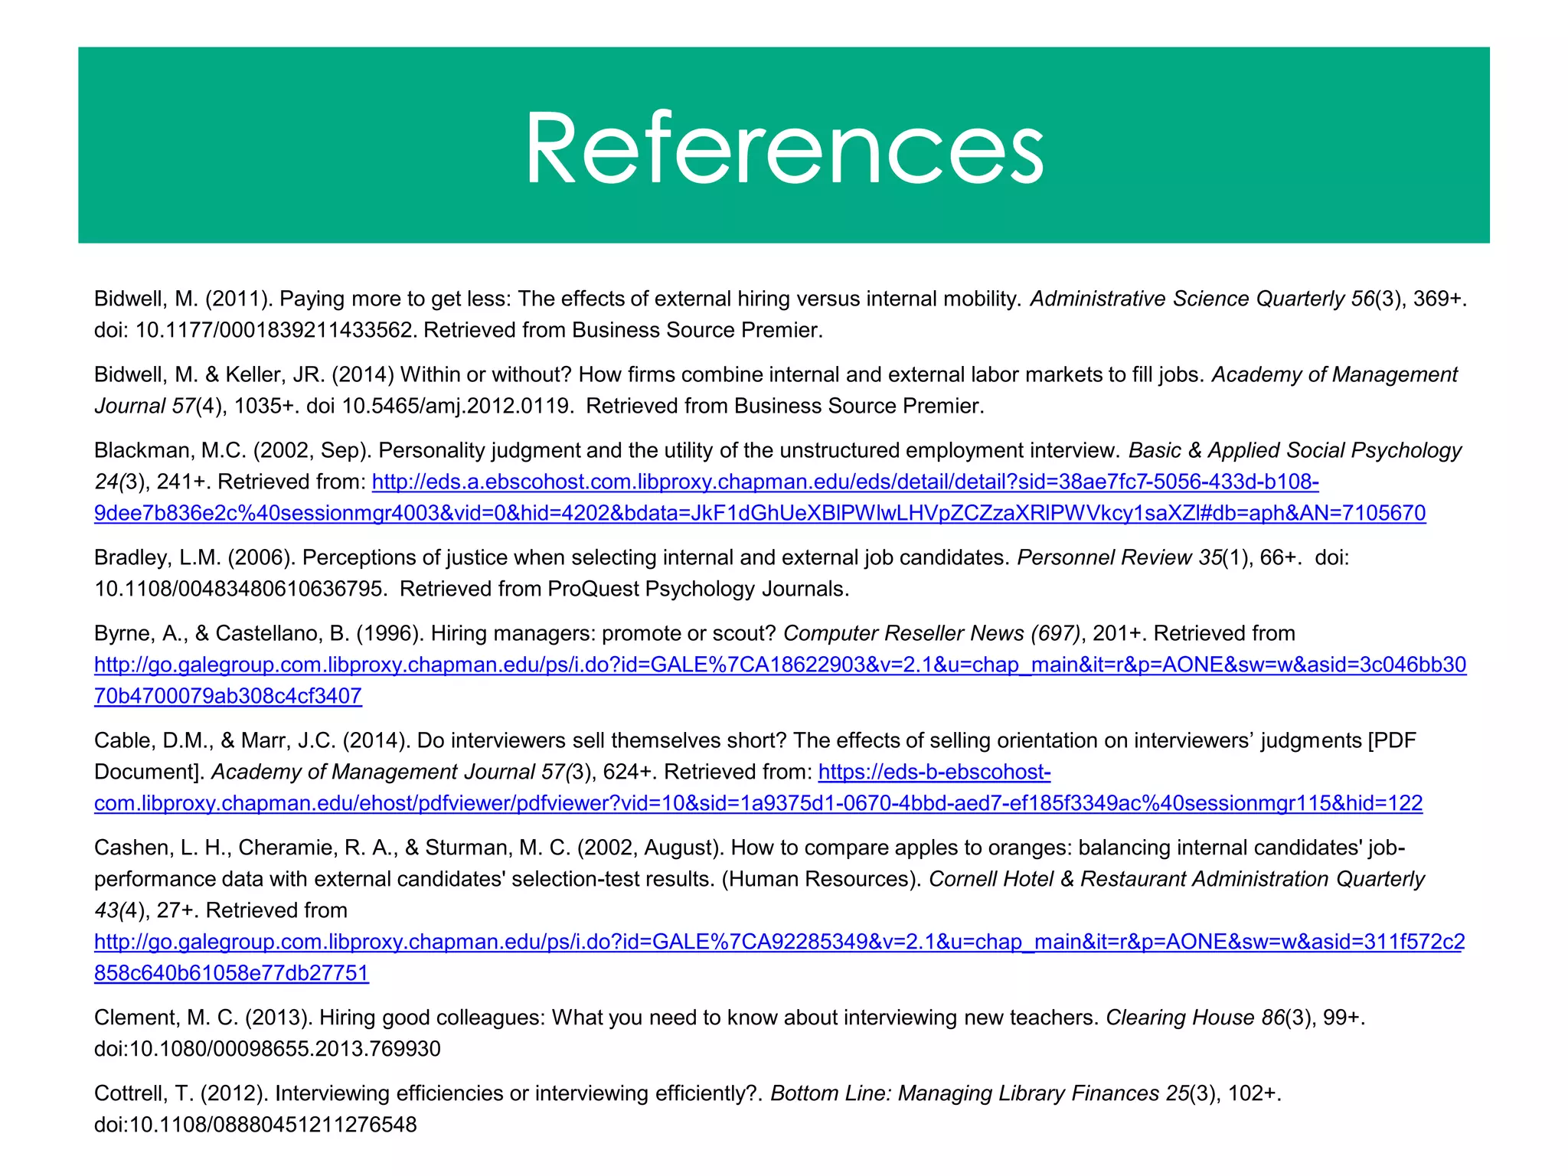Viewport: 1568px width, 1176px height.
Task: Click the Cornell Hotel & Restaurant Administration Quarterly text
Action: coord(1176,879)
